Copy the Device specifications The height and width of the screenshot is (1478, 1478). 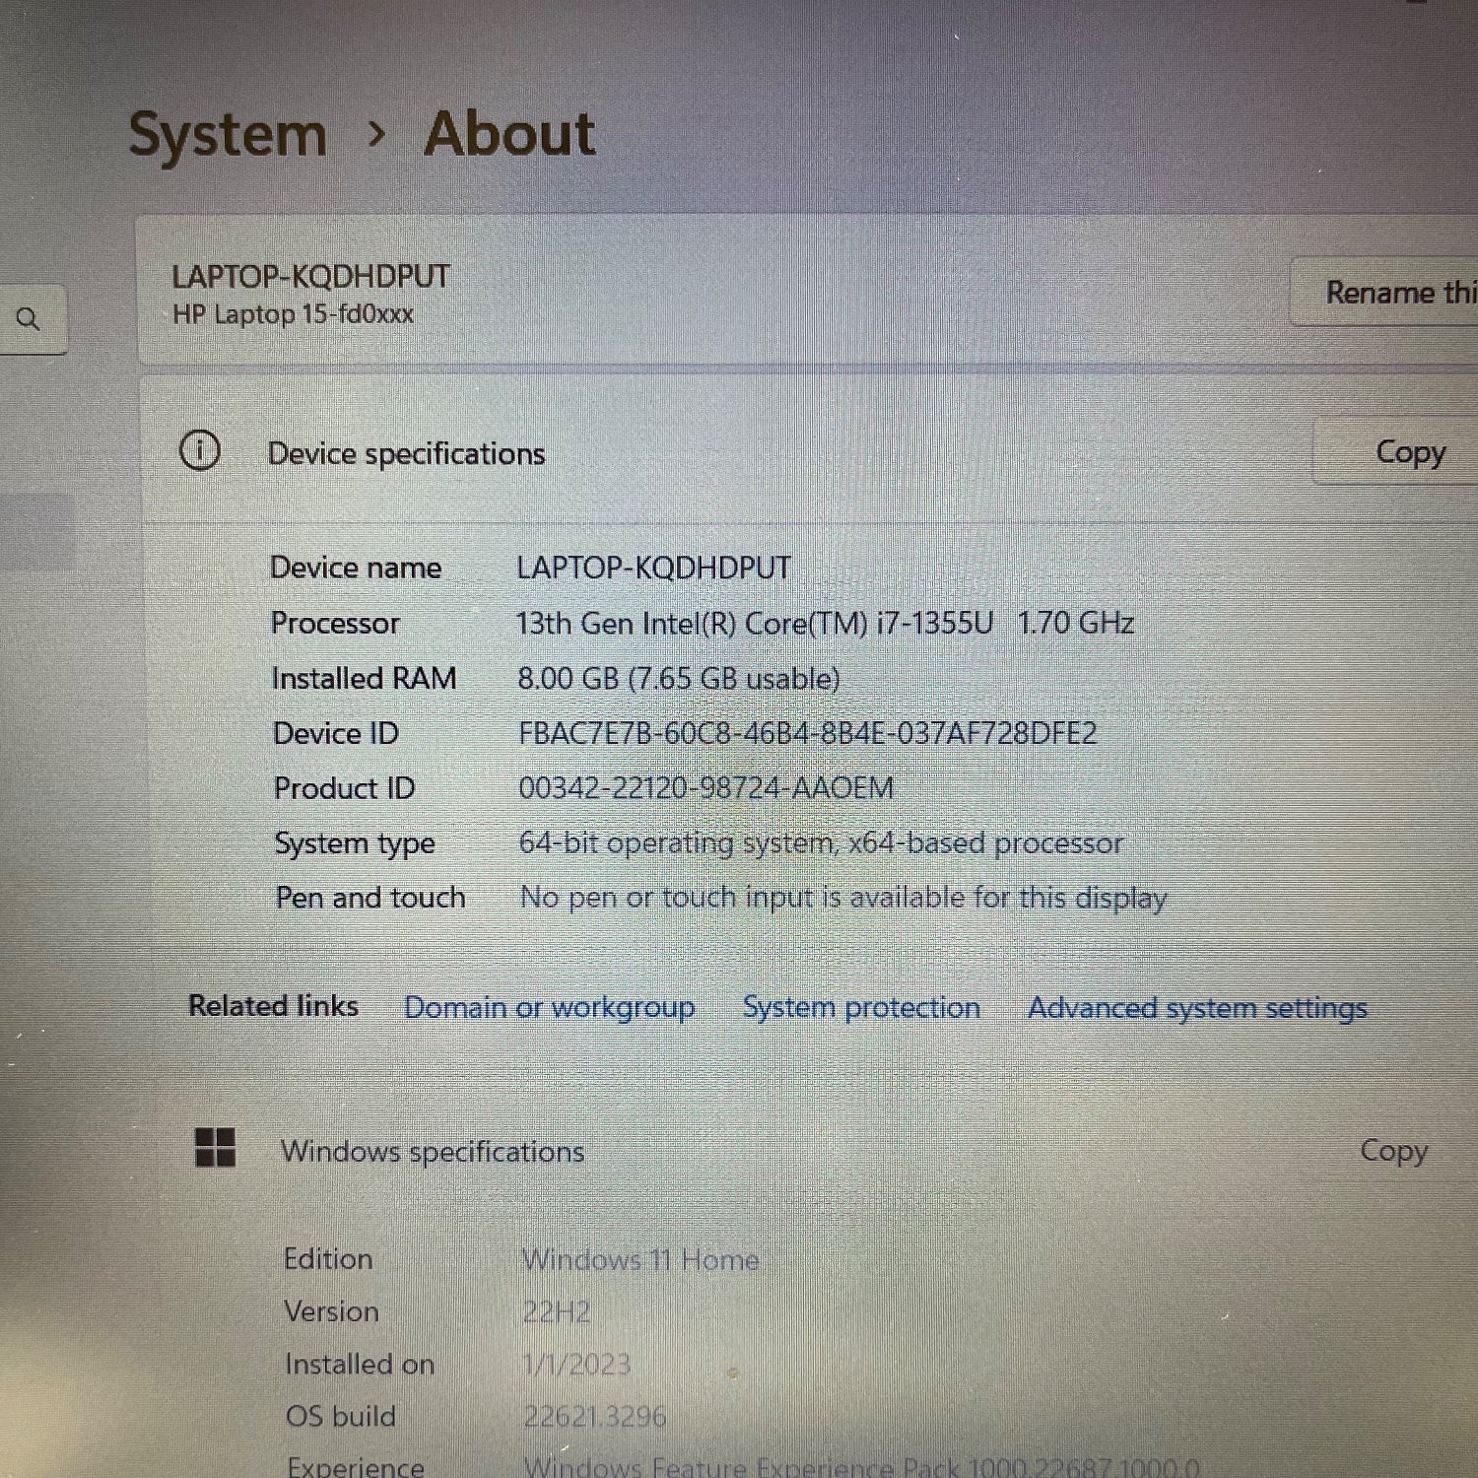click(x=1397, y=452)
